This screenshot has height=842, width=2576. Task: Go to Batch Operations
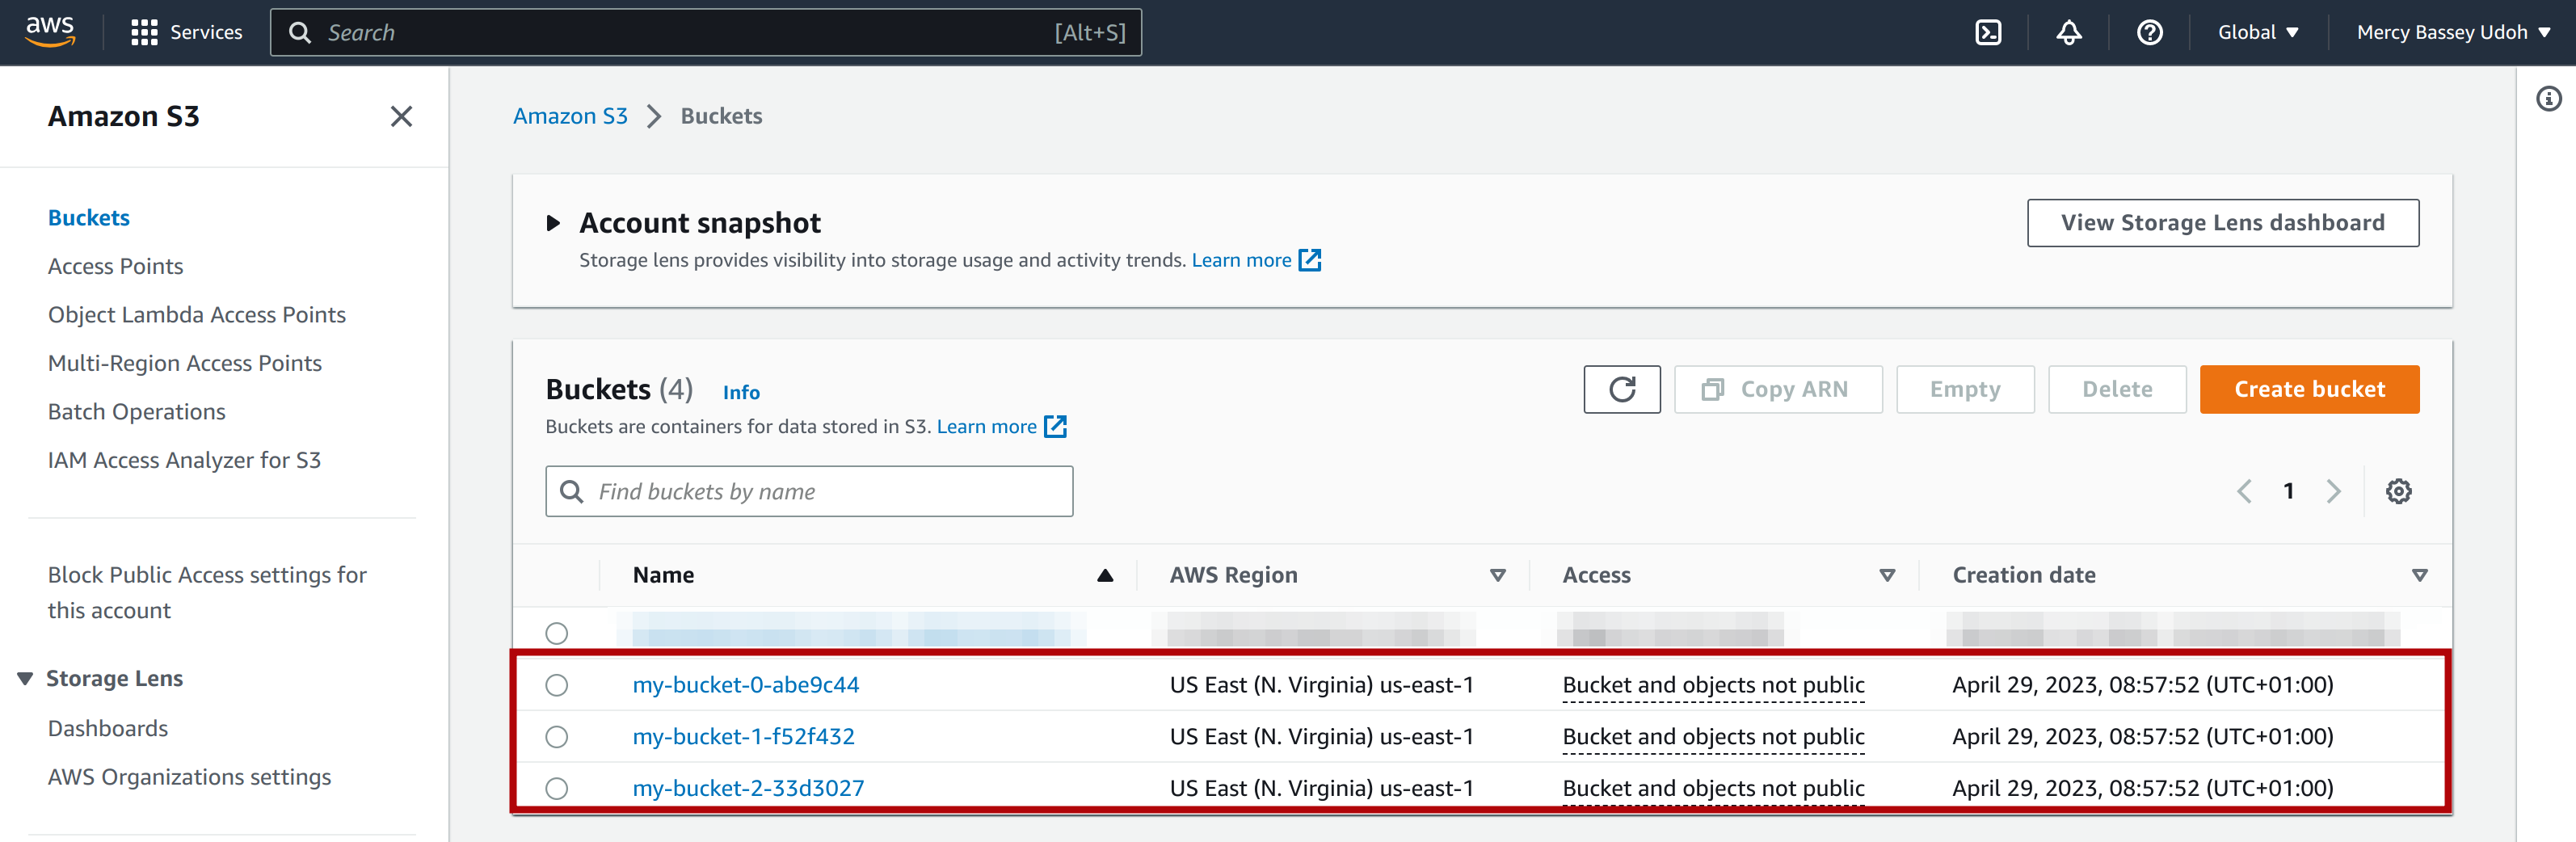tap(136, 412)
